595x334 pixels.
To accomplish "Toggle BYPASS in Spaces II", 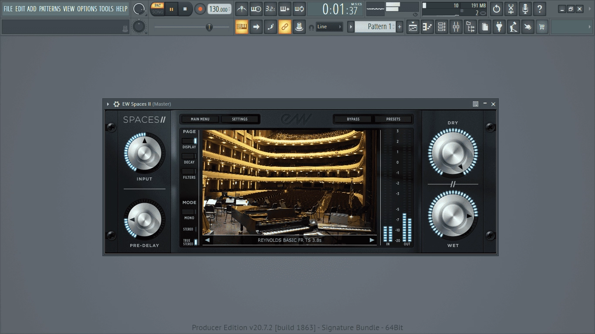I will pos(353,119).
